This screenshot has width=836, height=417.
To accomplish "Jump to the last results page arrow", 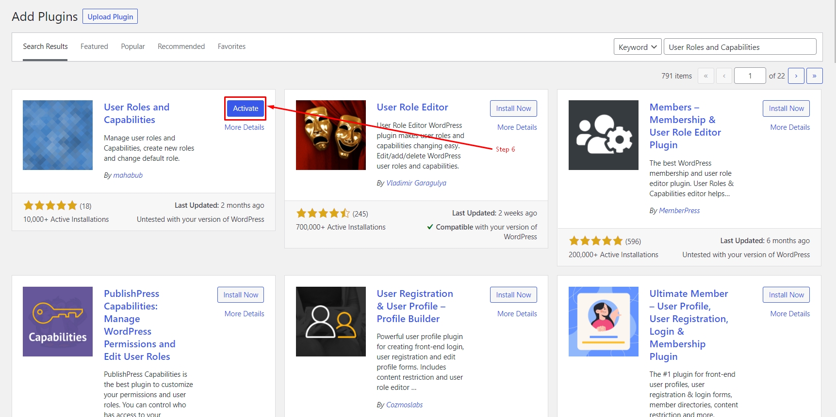I will (814, 76).
